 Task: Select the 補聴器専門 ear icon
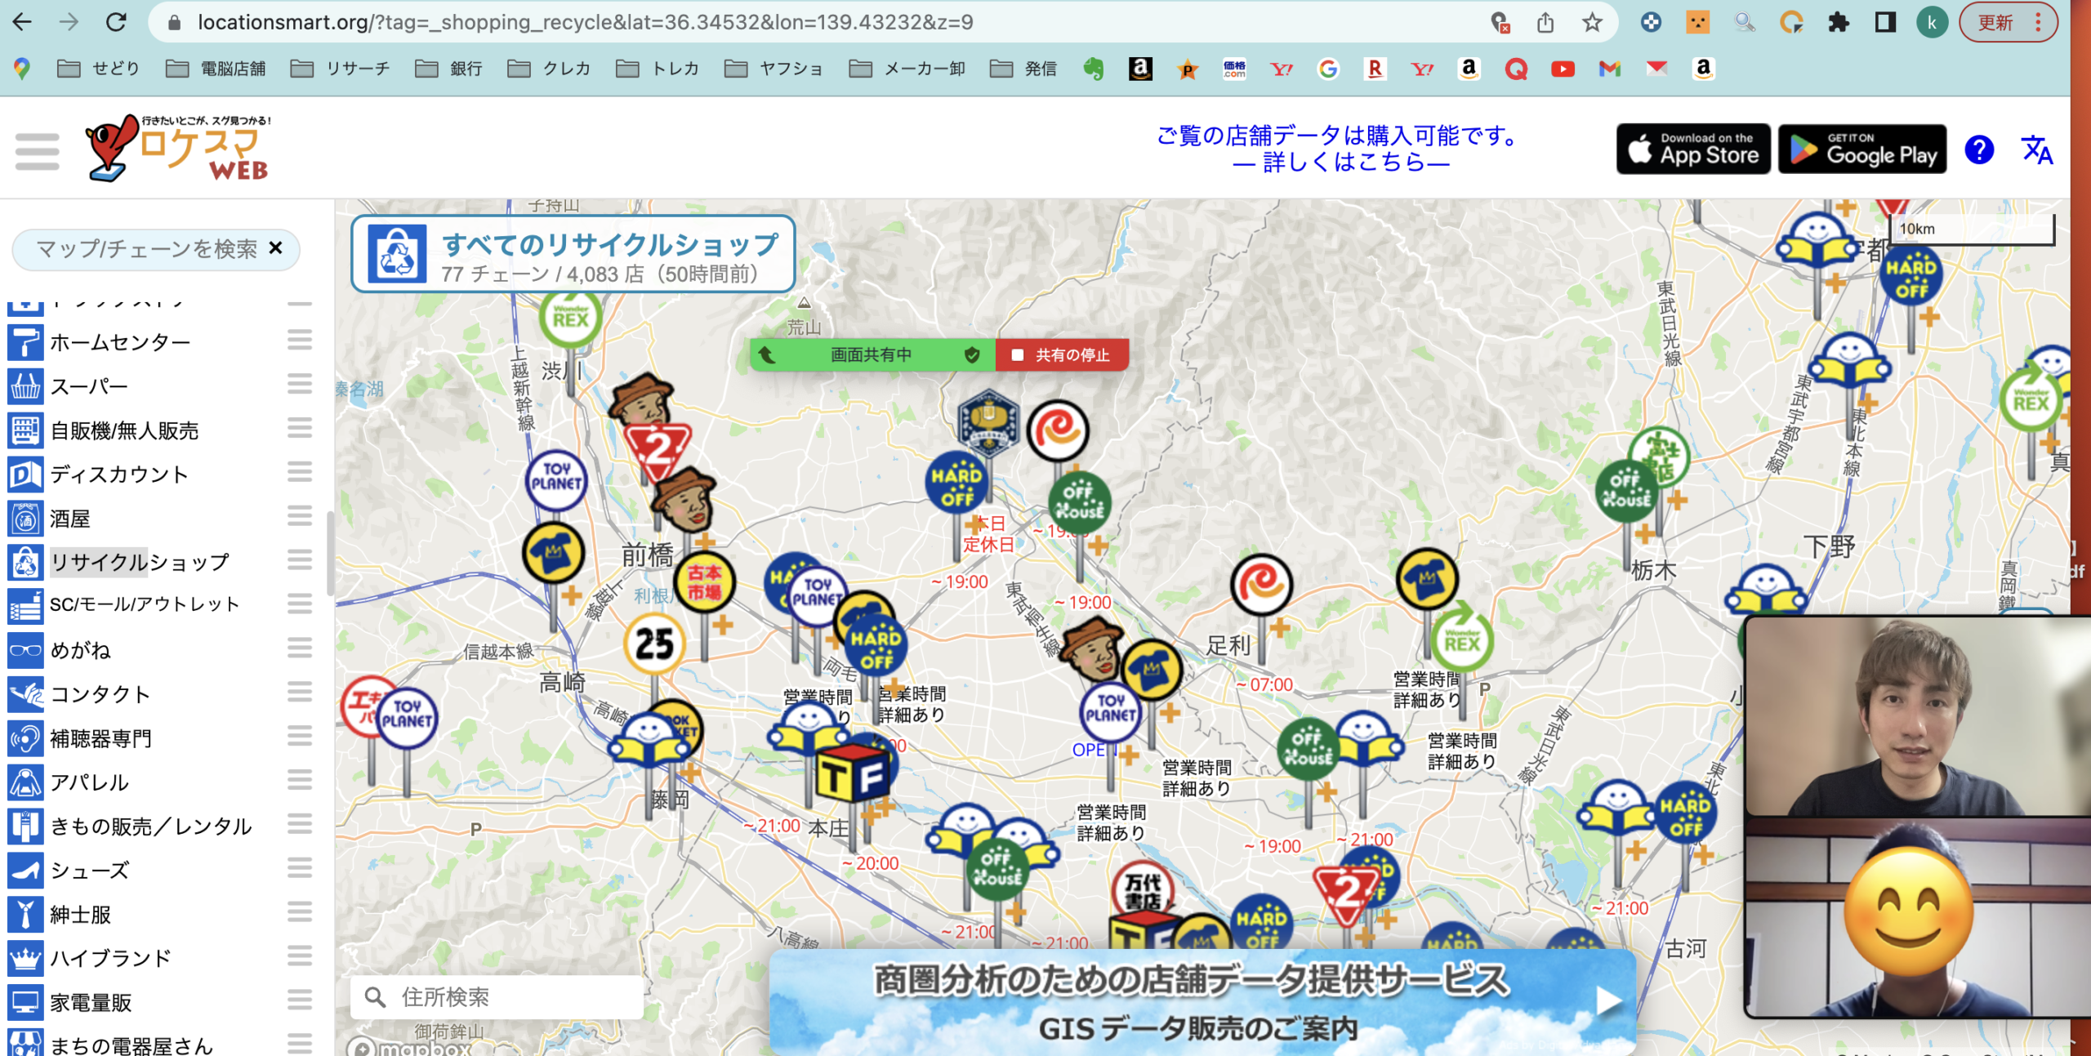(25, 738)
